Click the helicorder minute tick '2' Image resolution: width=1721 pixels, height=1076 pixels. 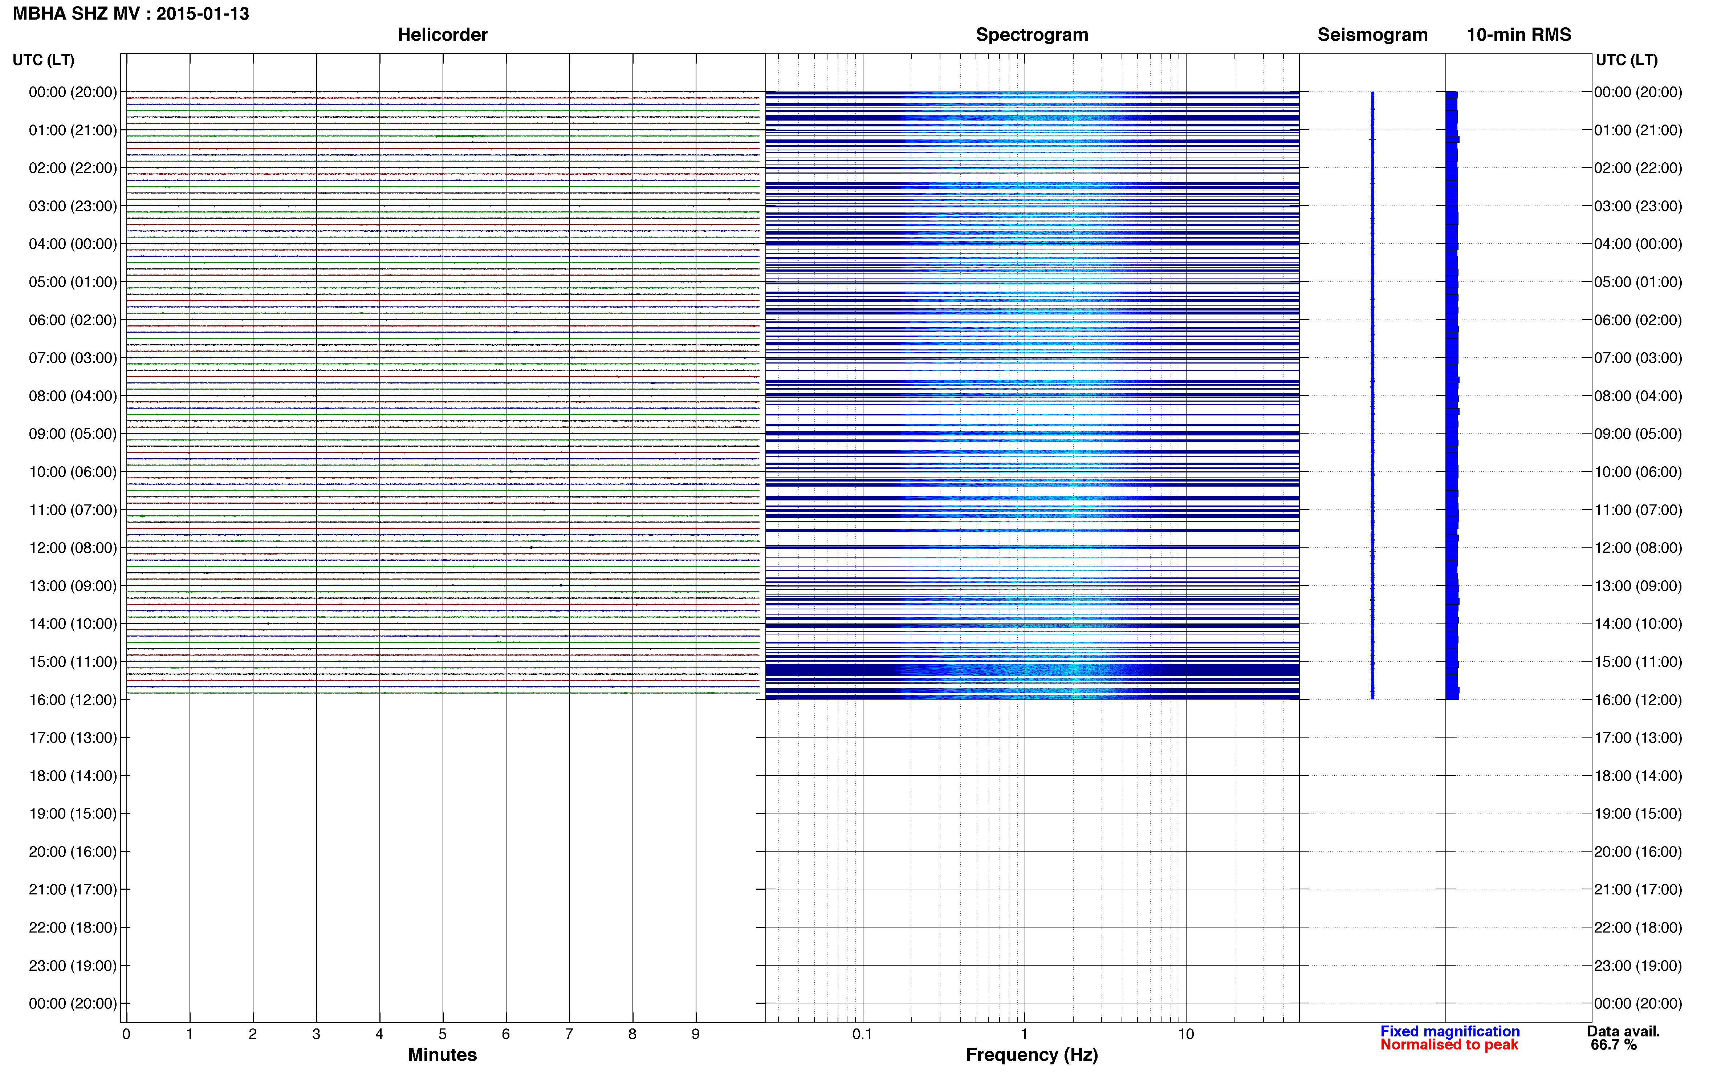253,1034
